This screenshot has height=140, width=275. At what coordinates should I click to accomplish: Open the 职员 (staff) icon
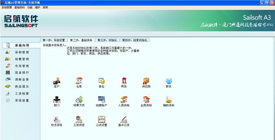(169, 83)
